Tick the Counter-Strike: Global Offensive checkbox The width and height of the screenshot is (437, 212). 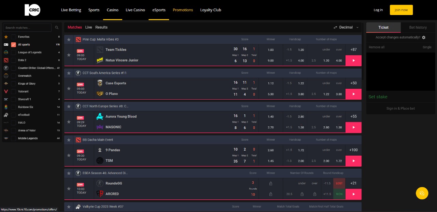[x=14, y=68]
